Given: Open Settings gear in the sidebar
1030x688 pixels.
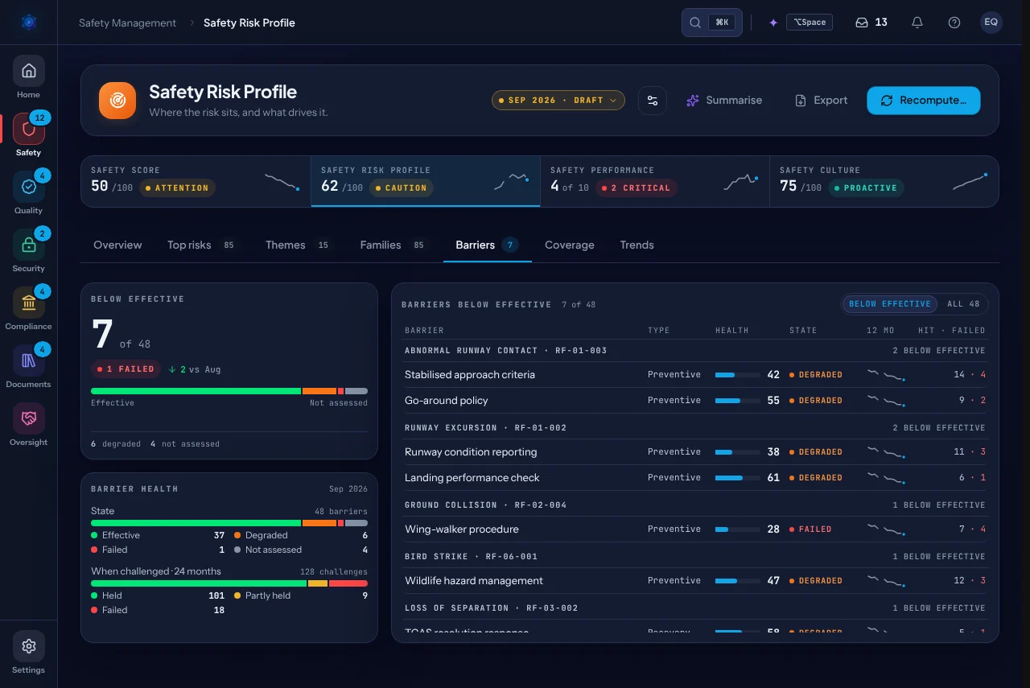Looking at the screenshot, I should 28,646.
